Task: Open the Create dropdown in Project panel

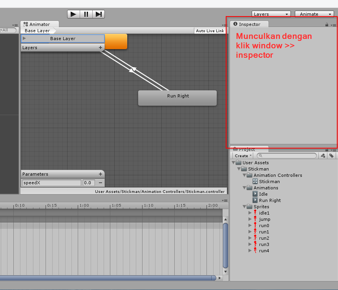Action: click(x=243, y=156)
